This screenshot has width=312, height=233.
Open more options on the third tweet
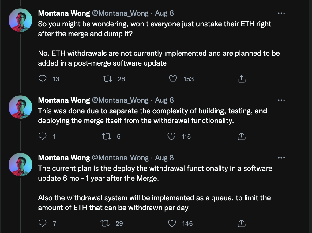coord(281,158)
